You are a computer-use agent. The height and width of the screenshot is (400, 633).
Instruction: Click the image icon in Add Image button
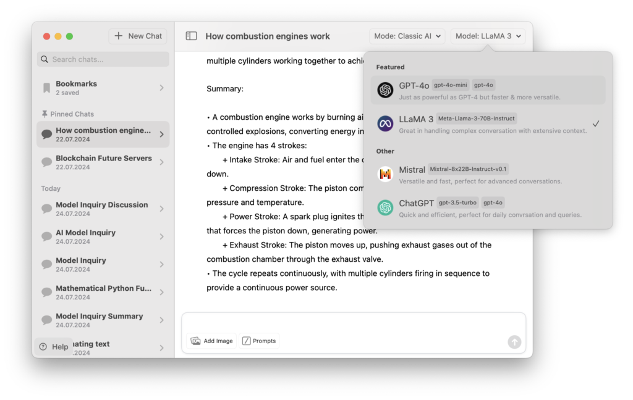pyautogui.click(x=196, y=341)
